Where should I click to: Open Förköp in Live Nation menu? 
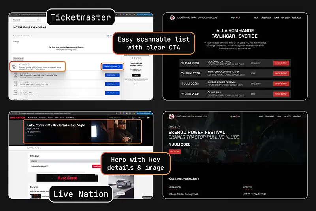[62, 118]
